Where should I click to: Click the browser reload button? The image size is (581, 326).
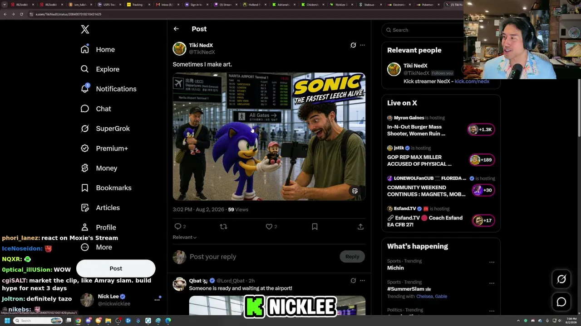click(x=21, y=14)
